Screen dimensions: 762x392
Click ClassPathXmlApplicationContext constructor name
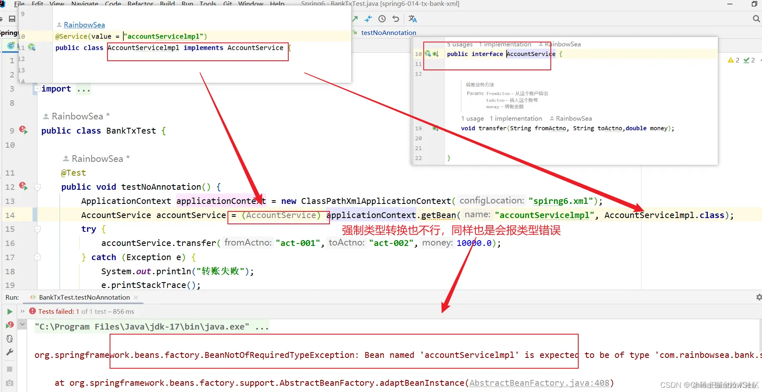coord(376,201)
